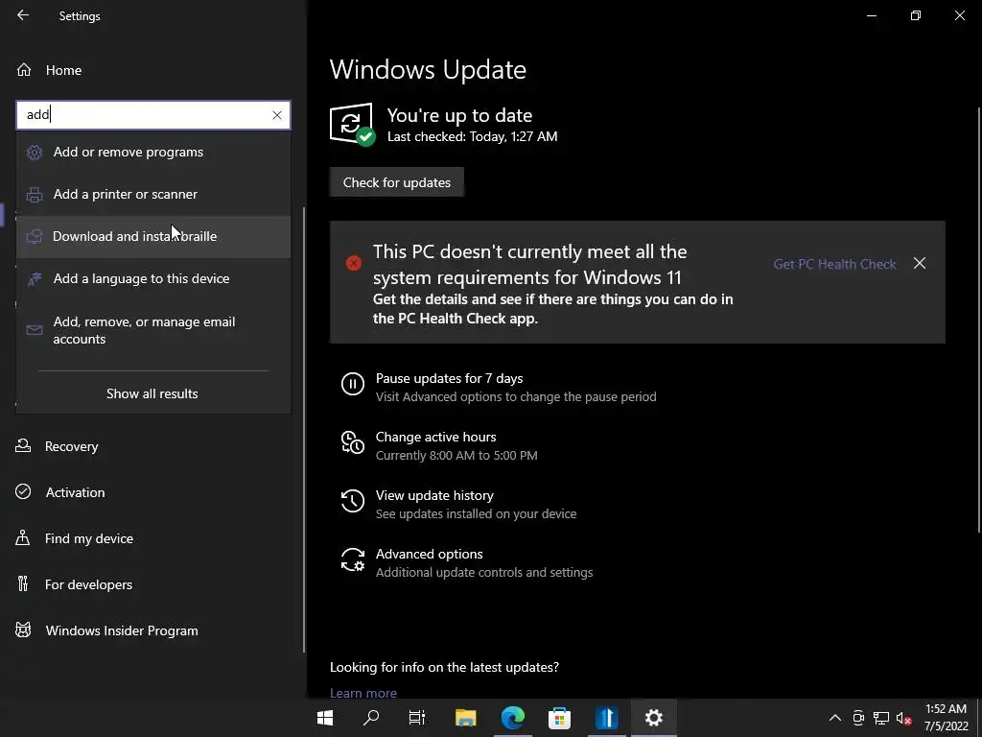
Task: Select Add a language to this device
Action: pos(153,279)
